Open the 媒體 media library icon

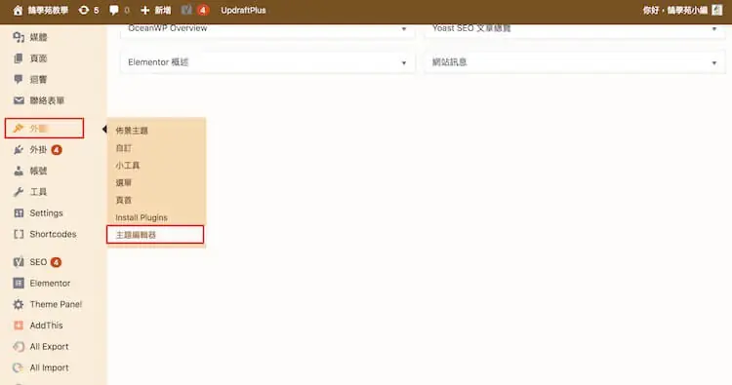19,37
